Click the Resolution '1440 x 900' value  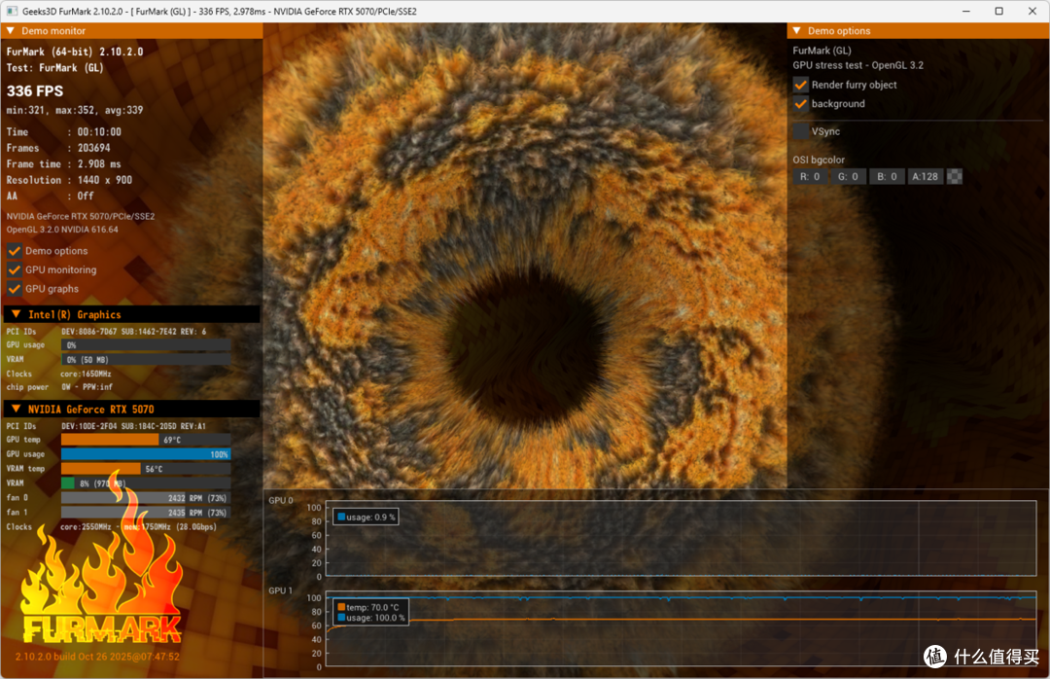point(104,180)
